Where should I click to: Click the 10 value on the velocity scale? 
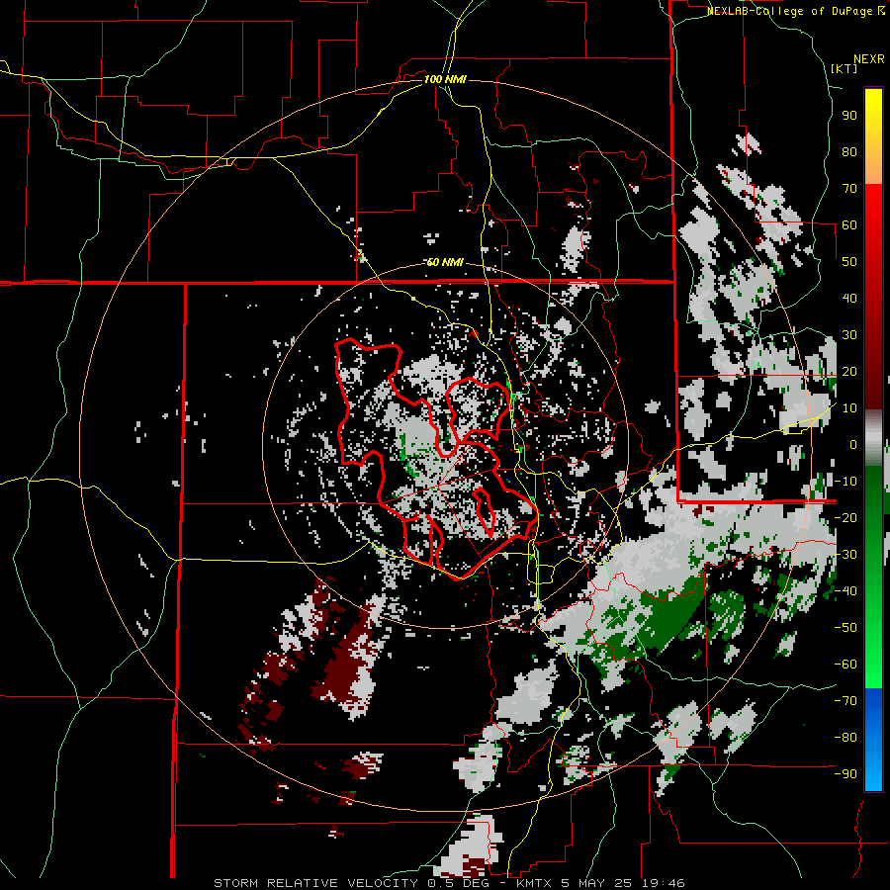pos(849,408)
